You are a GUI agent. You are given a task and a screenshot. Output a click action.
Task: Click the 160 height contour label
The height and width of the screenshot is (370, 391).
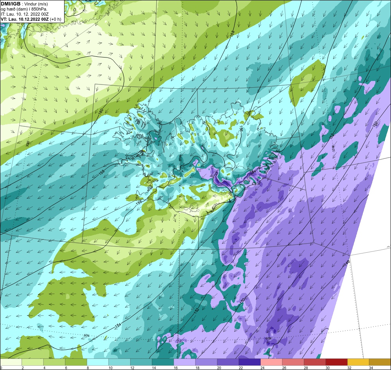(x=101, y=111)
